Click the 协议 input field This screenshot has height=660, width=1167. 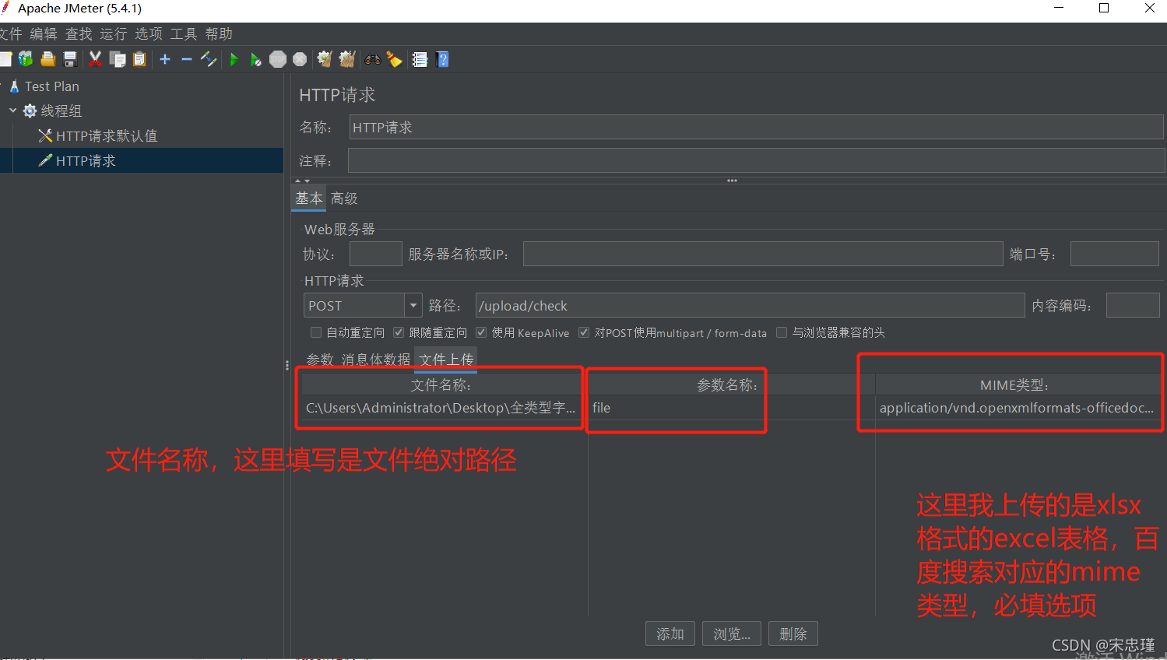(376, 254)
